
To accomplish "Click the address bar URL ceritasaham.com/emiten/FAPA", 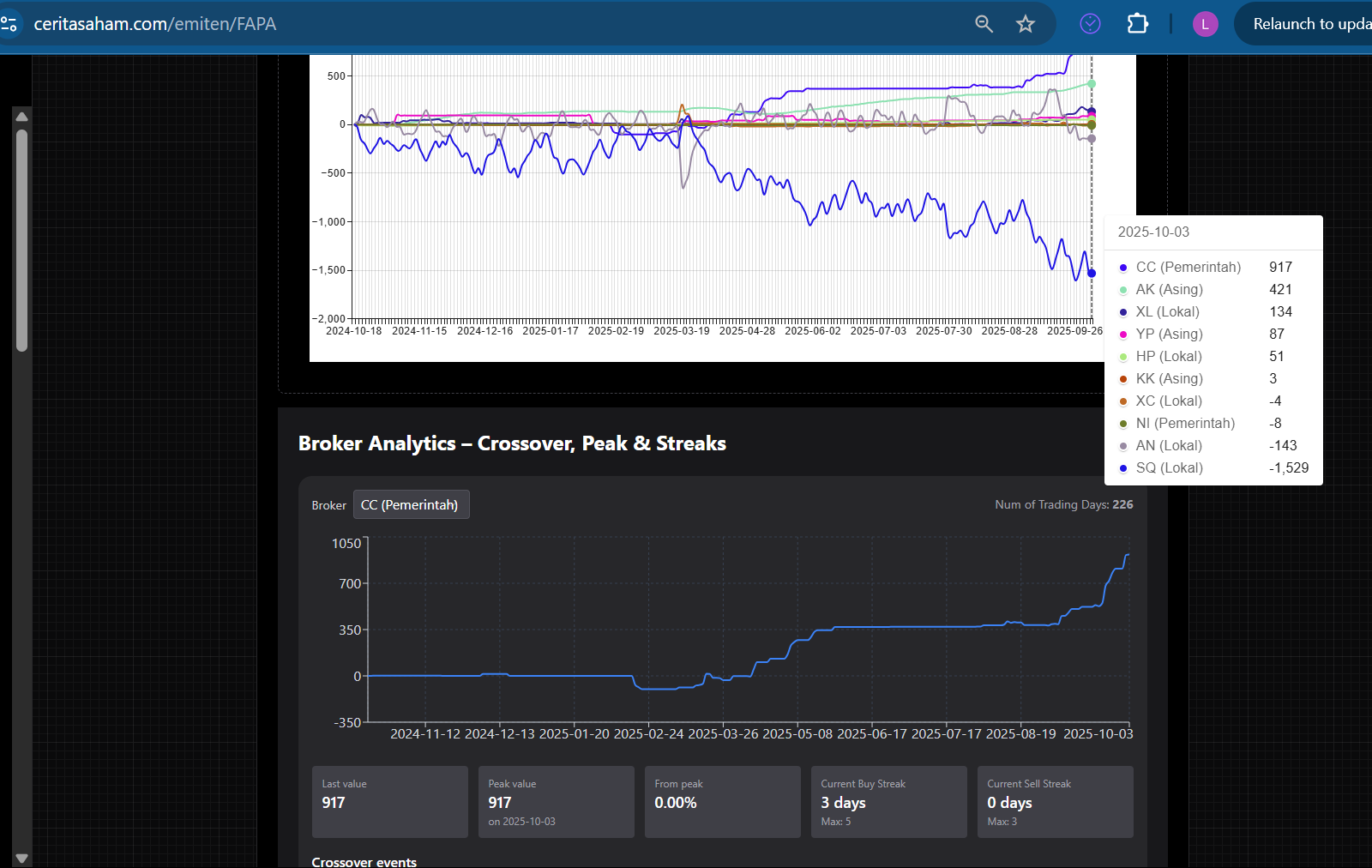I will point(155,24).
